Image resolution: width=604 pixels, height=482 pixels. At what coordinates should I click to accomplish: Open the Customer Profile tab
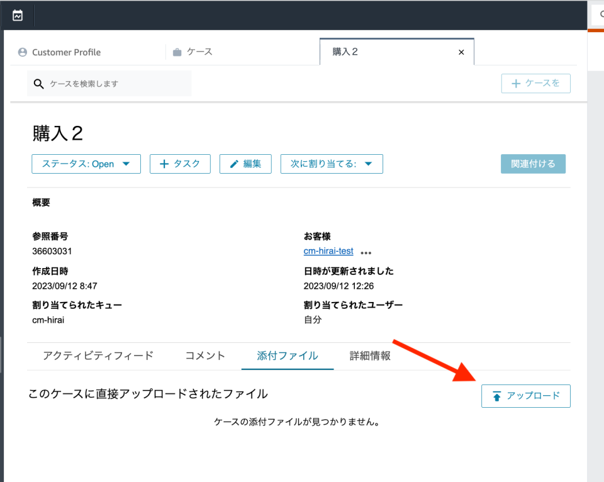click(x=60, y=52)
